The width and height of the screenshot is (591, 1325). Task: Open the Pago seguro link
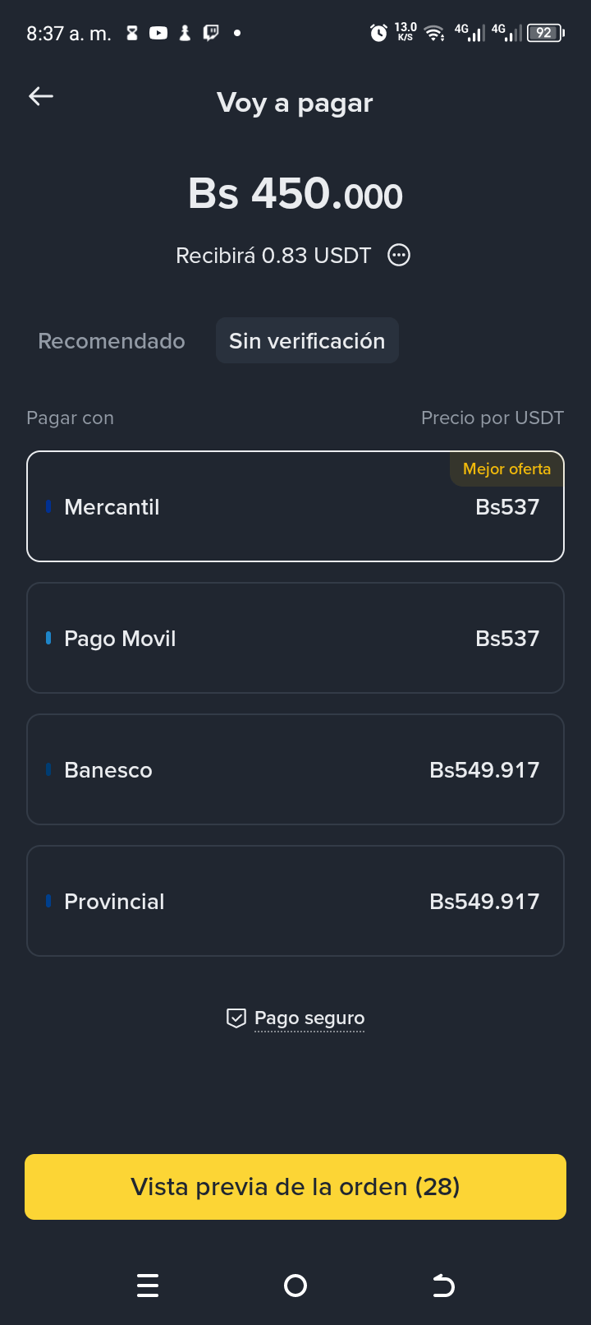click(x=309, y=1018)
